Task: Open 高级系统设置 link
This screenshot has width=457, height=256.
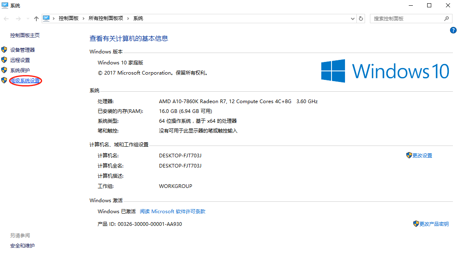Action: tap(25, 80)
